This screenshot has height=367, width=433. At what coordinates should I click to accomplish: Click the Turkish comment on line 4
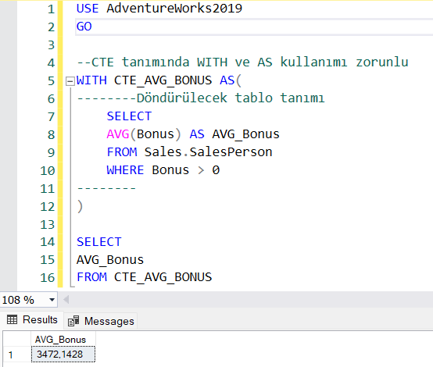coord(242,62)
